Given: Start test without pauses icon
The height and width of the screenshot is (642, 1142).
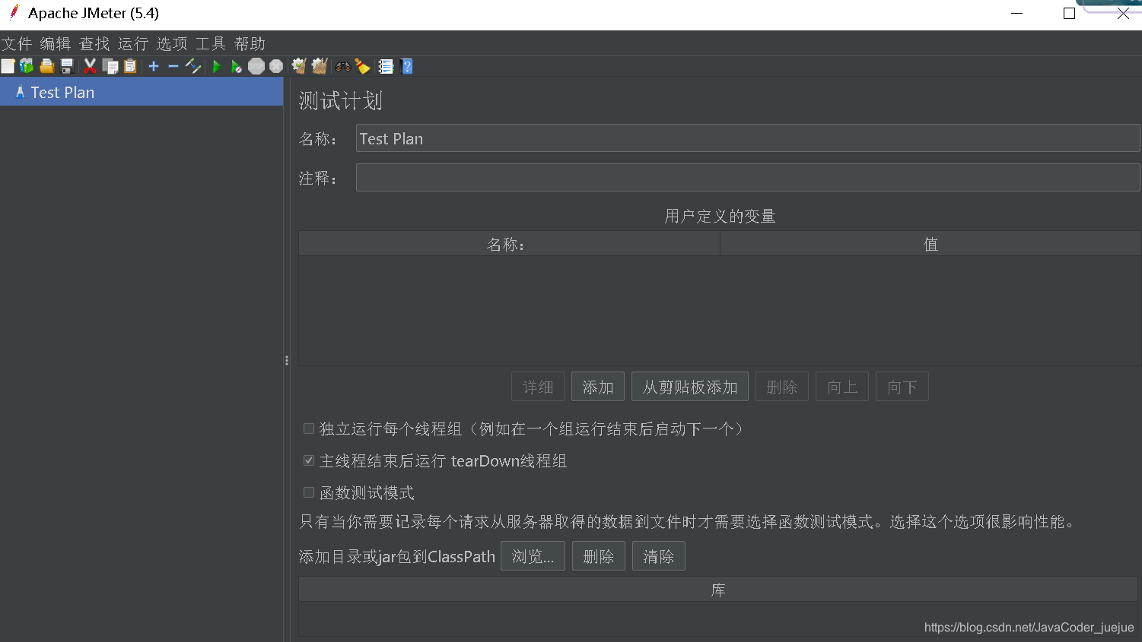Looking at the screenshot, I should coord(237,66).
